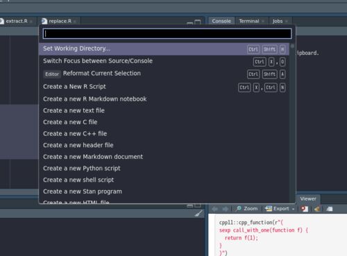This screenshot has height=256, width=347.
Task: Close the replace.R tab
Action: [75, 22]
